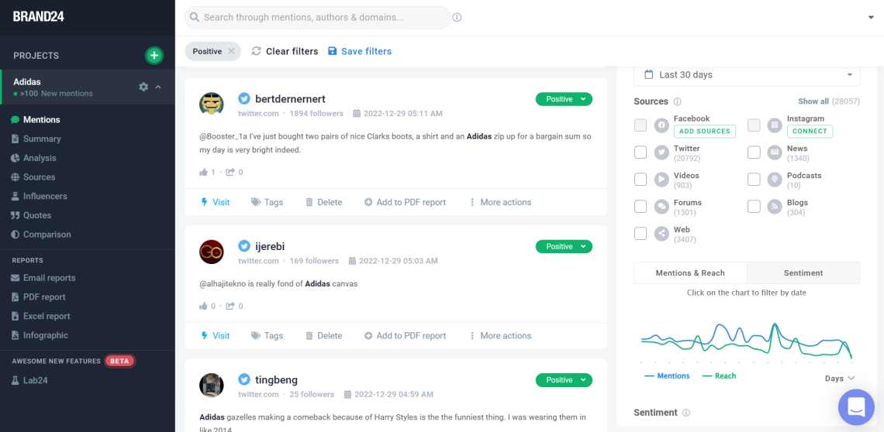Screen dimensions: 884x432
Task: Toggle the Reach legend in chart
Action: pyautogui.click(x=720, y=375)
